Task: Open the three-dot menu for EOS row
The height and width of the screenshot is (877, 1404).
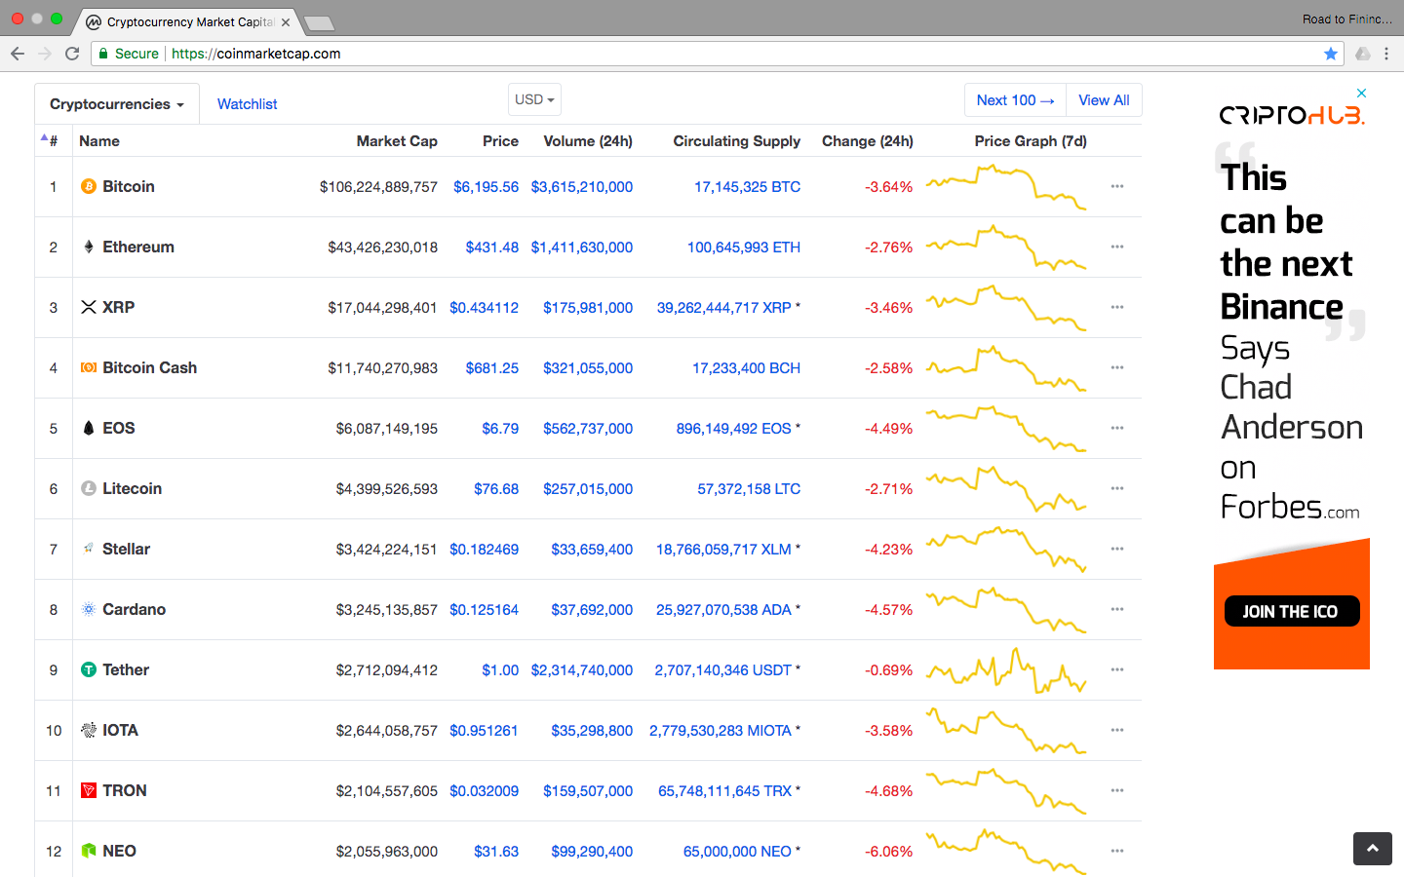Action: click(x=1117, y=428)
